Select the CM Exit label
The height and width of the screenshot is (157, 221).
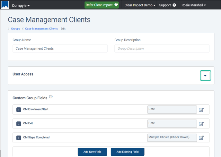click(28, 123)
